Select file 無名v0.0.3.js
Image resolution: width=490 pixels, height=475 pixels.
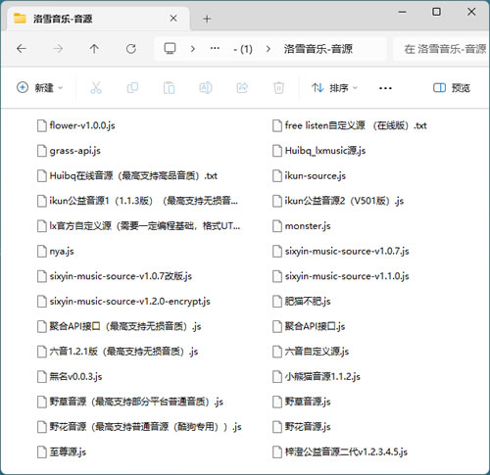70,377
